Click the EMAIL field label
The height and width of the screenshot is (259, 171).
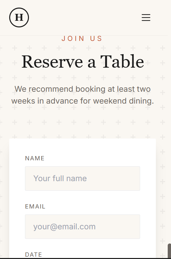pos(35,207)
